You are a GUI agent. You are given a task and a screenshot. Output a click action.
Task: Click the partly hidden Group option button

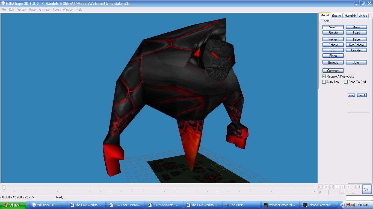(351, 95)
